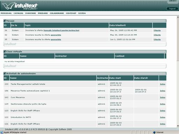The image size is (179, 134).
Task: Click the Activitati de autoinstruire header icon
Action: [x=5, y=74]
